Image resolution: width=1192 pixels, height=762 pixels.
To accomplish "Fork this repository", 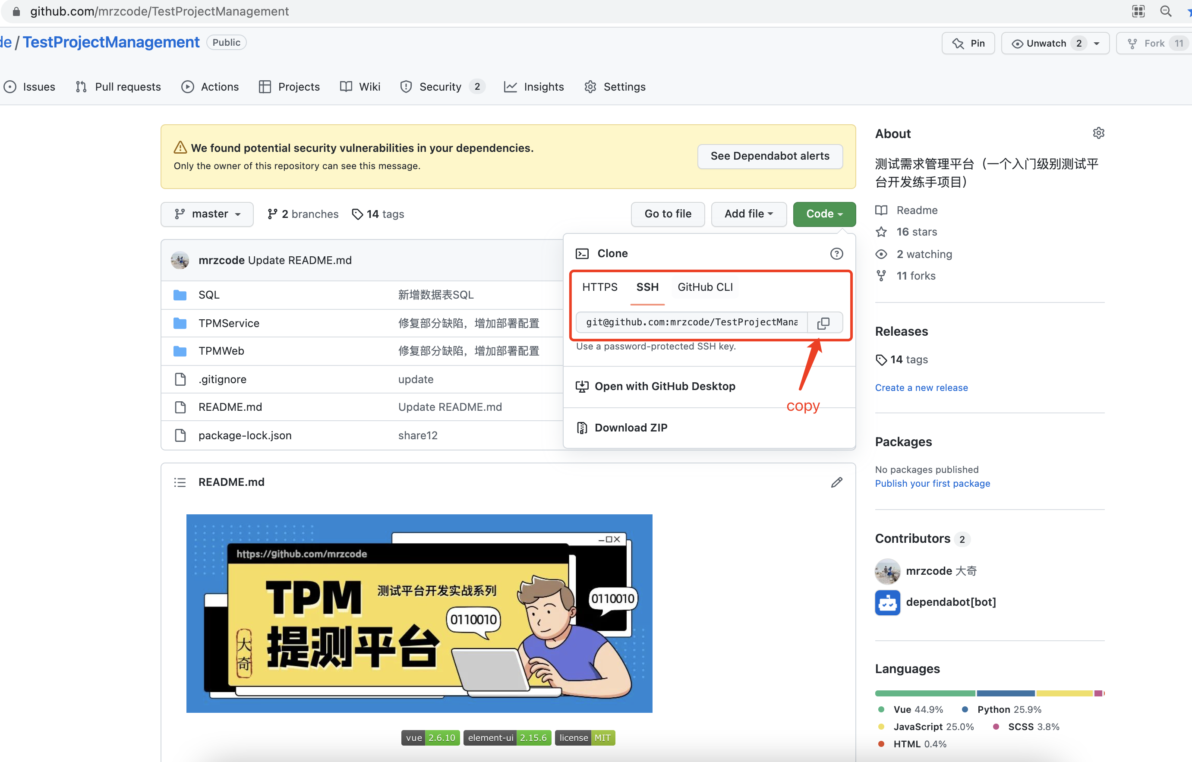I will (x=1154, y=43).
